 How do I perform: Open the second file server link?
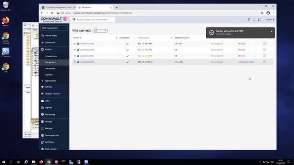click(x=87, y=50)
